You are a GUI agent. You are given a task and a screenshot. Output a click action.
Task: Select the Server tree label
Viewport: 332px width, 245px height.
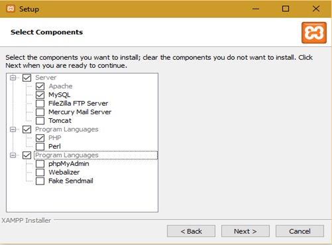(46, 78)
